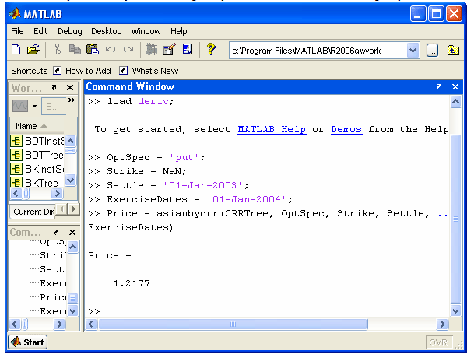Click Workspace horizontal scroll left arrow

[16, 194]
